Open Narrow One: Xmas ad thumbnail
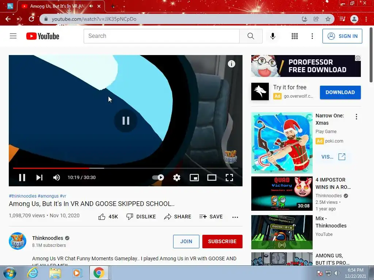The height and width of the screenshot is (280, 374). click(x=282, y=143)
